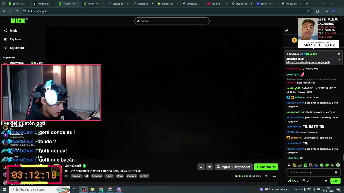Share the stream via share icon
Screen dimensions: 344x193
point(266,176)
